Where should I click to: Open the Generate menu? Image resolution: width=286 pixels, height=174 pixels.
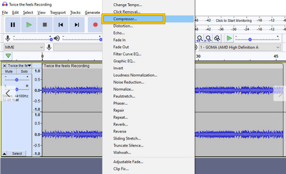coord(92,12)
